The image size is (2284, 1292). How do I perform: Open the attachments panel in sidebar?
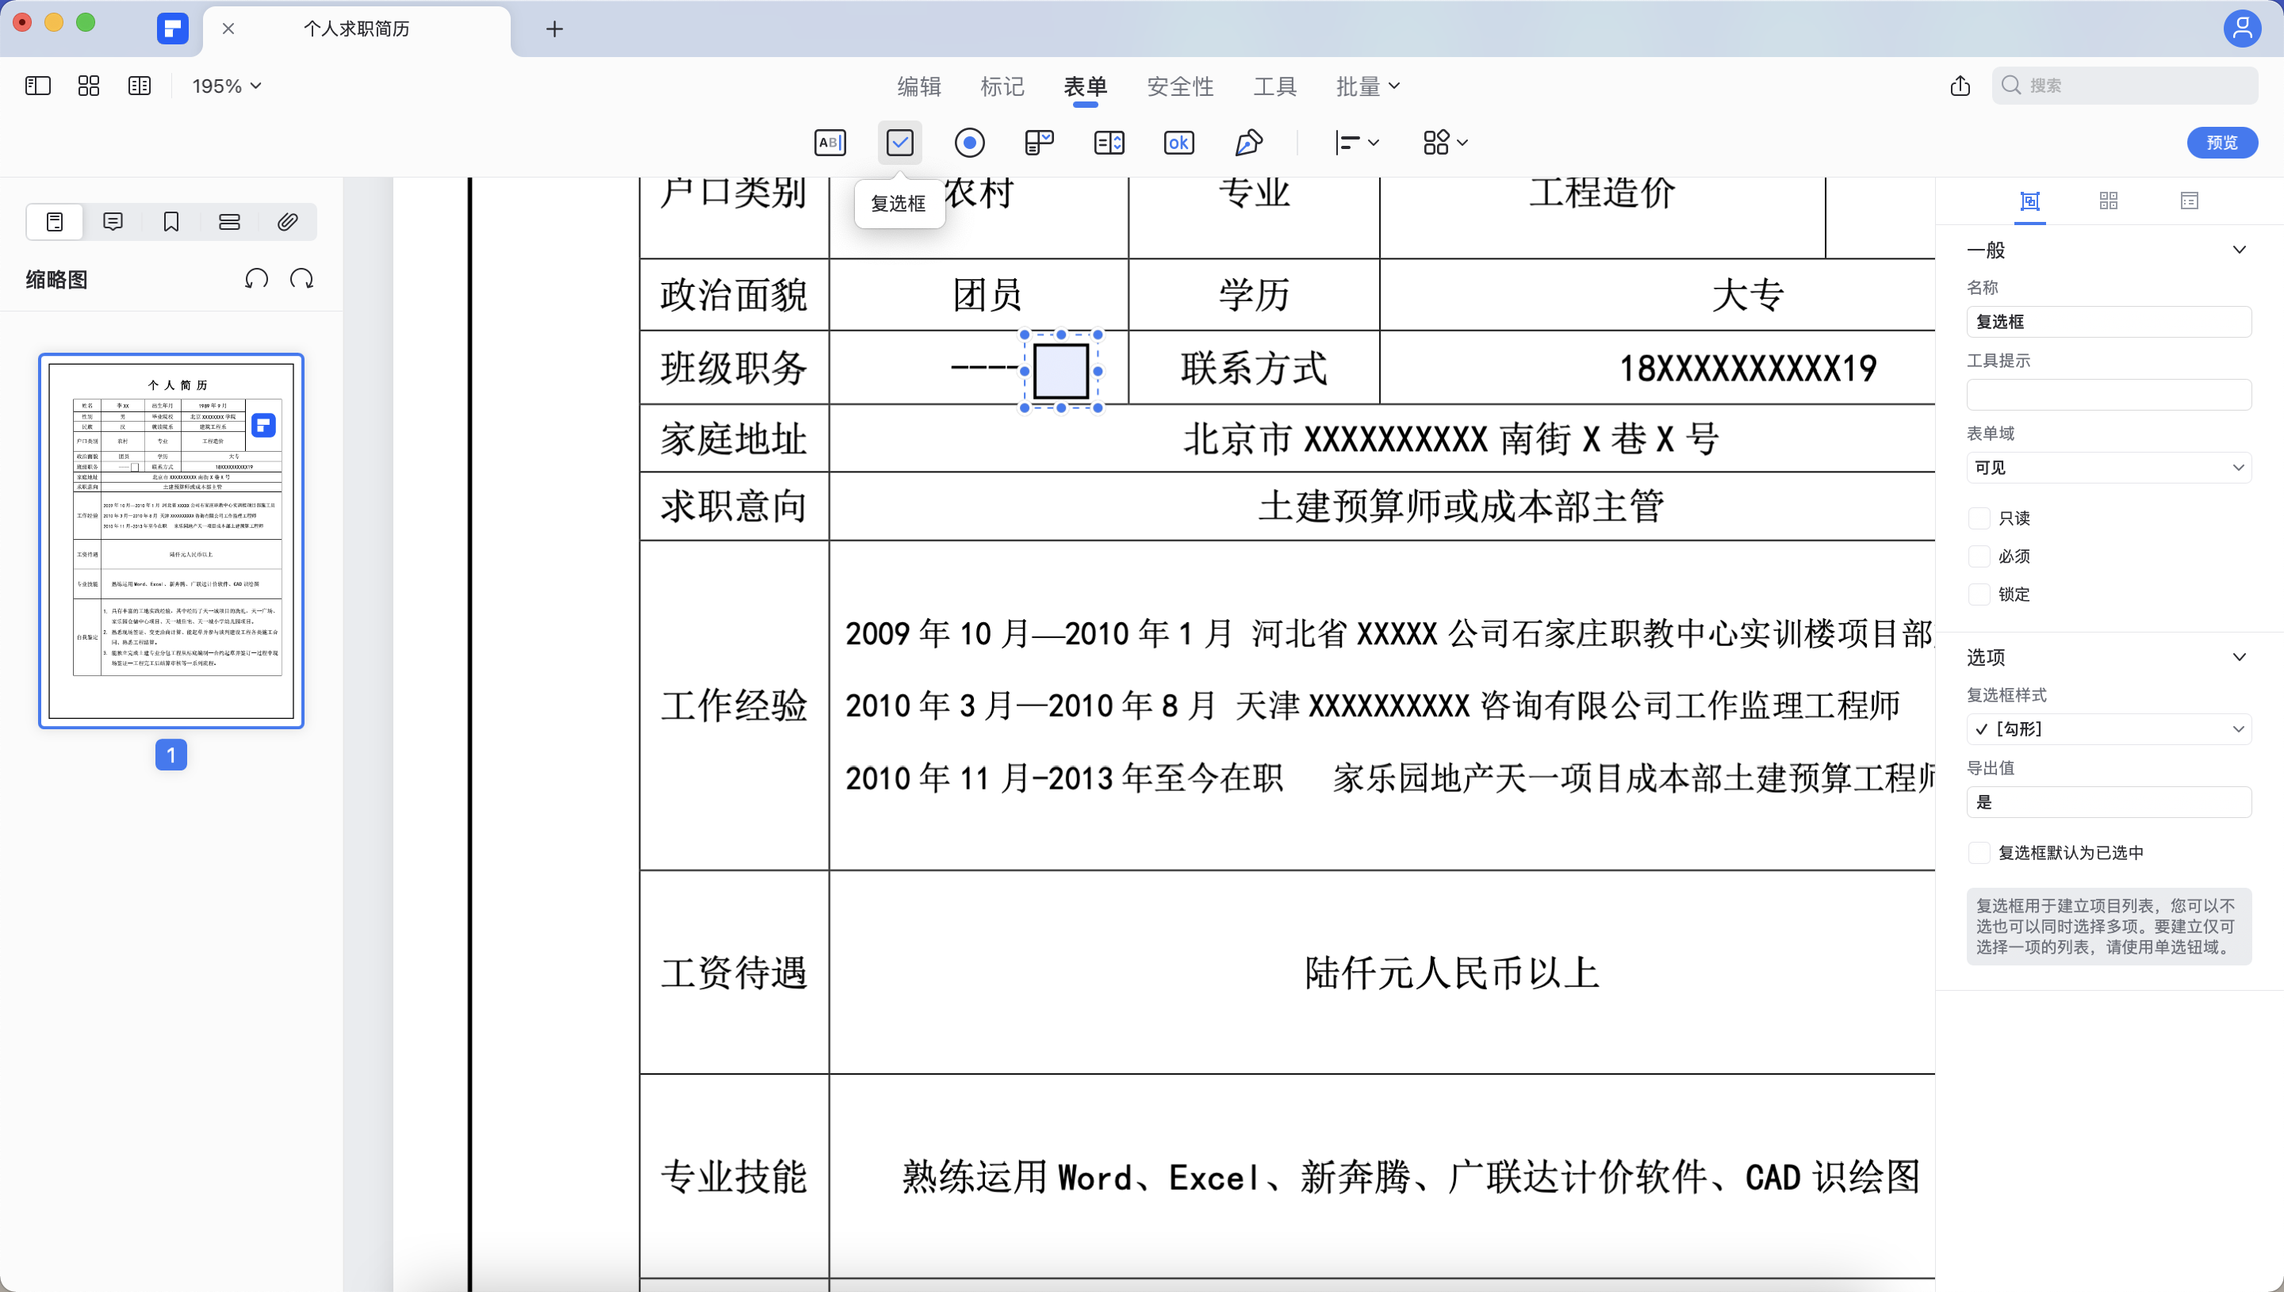tap(287, 222)
